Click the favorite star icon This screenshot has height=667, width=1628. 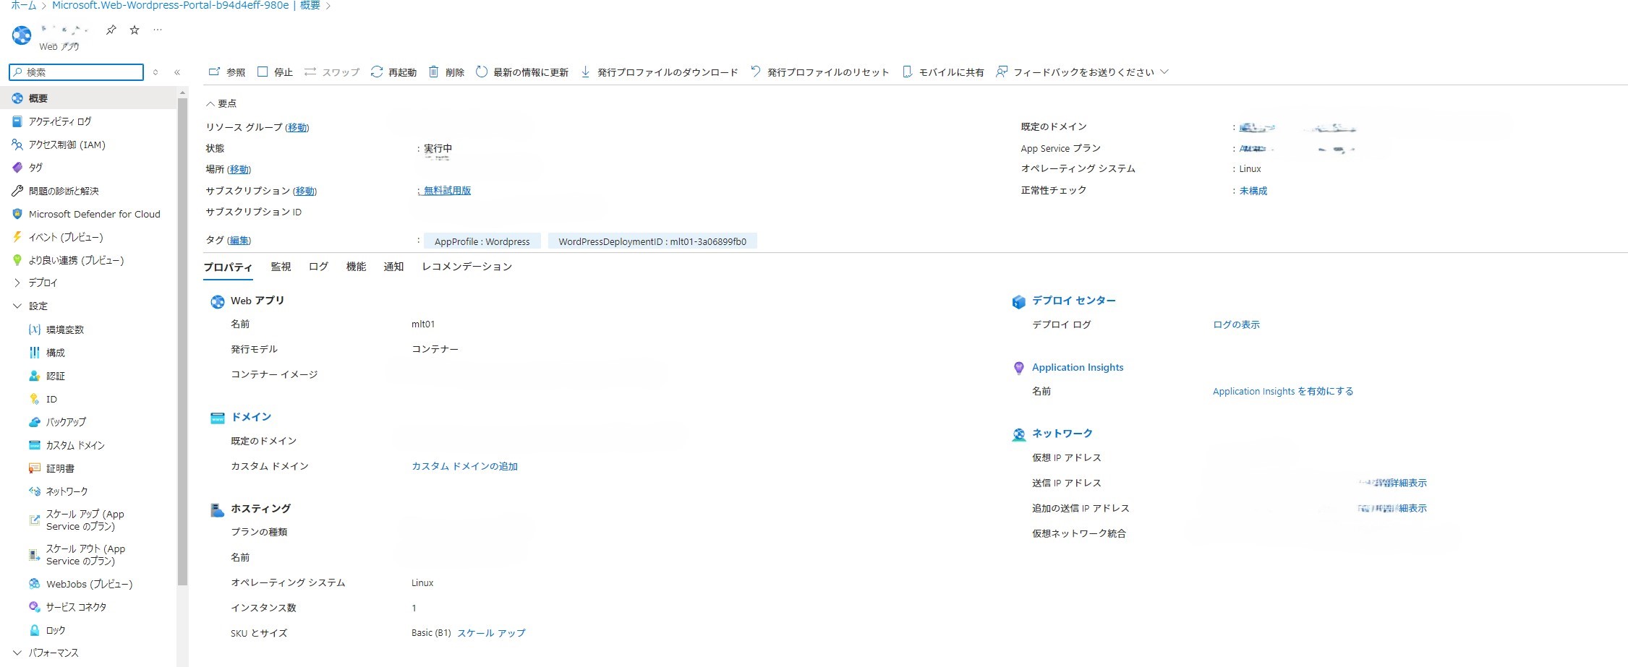[x=135, y=30]
